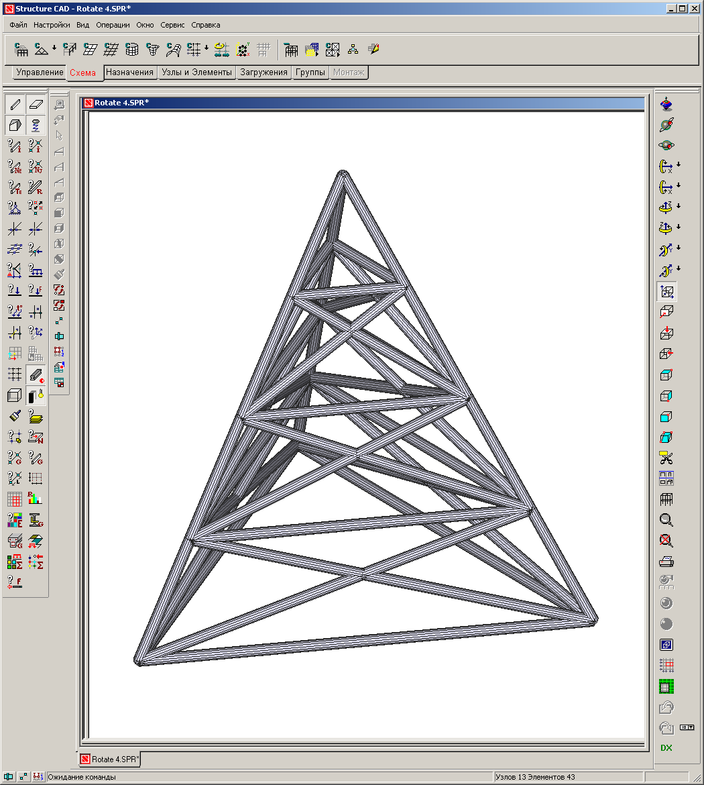Image resolution: width=704 pixels, height=785 pixels.
Task: Click the printer icon in right toolbar
Action: tap(666, 561)
